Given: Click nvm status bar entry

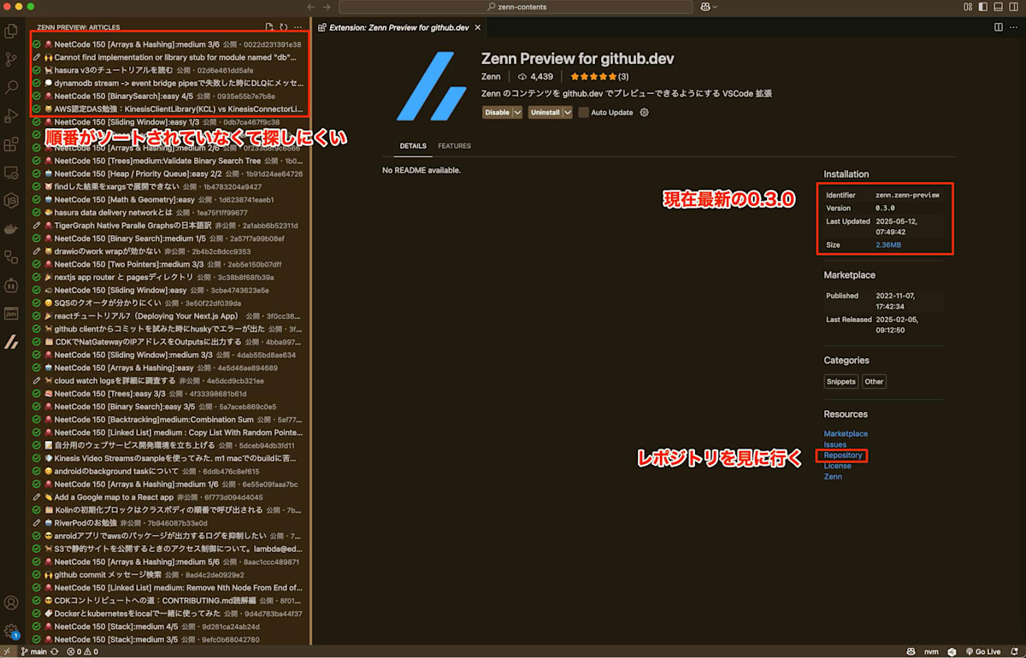Looking at the screenshot, I should tap(931, 651).
